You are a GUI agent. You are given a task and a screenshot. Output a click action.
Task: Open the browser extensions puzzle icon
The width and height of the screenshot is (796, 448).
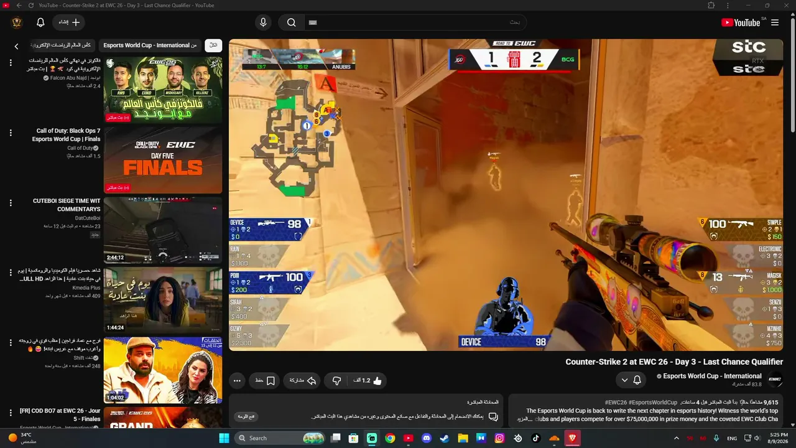(711, 6)
